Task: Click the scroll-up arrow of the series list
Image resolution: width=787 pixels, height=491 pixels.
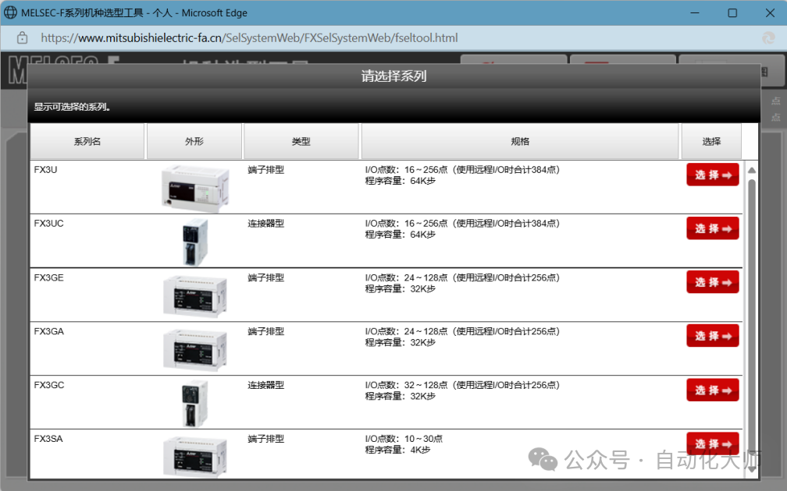Action: click(x=752, y=171)
